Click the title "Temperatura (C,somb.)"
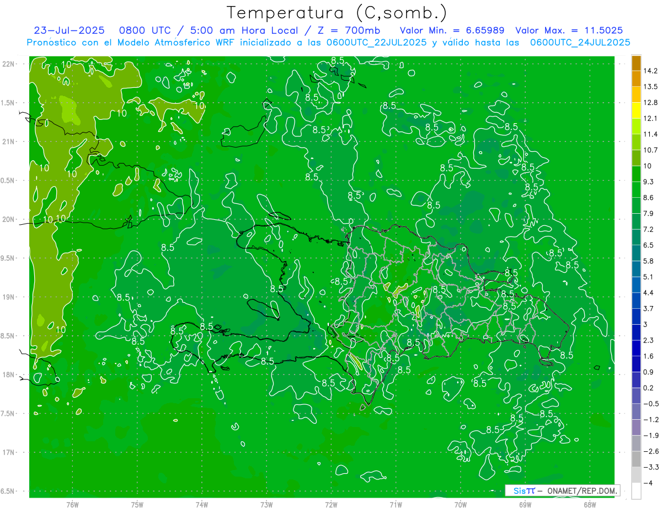Screen dimensions: 662x512 pyautogui.click(x=337, y=13)
